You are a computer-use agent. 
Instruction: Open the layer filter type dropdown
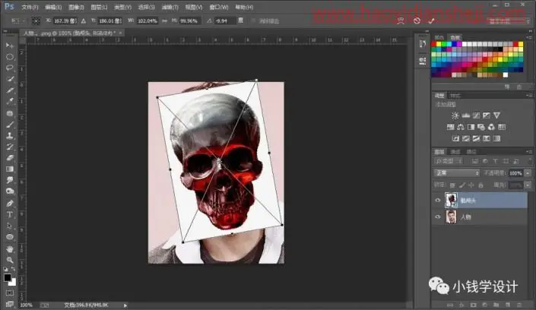pos(449,161)
